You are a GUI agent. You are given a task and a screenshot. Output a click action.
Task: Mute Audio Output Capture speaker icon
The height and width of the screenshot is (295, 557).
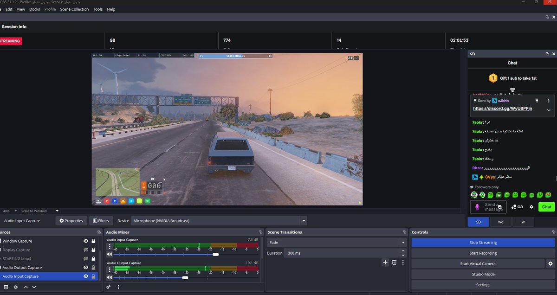pyautogui.click(x=110, y=277)
